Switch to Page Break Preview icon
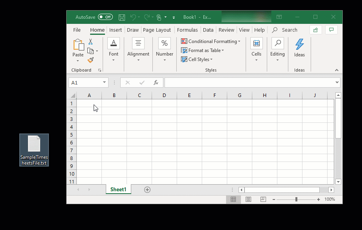This screenshot has width=362, height=230. point(263,199)
